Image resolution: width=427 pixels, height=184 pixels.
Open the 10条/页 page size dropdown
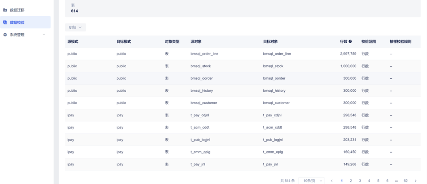pos(311,181)
